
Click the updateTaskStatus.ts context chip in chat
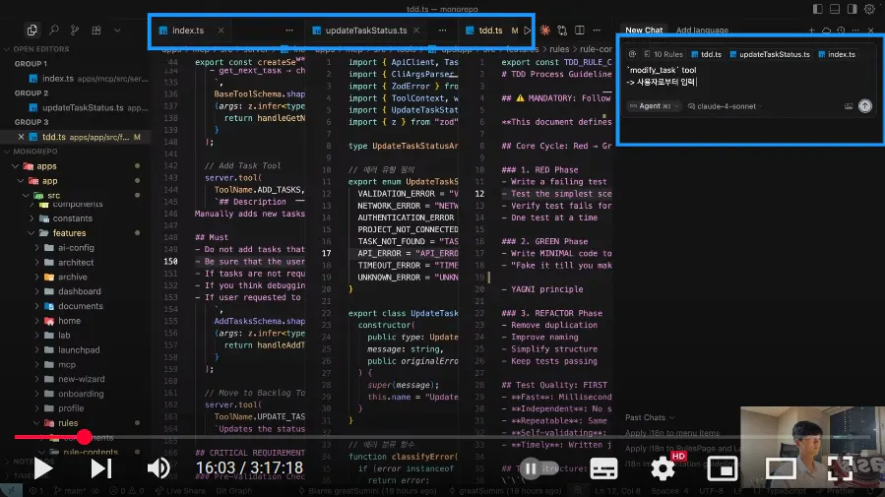click(770, 54)
